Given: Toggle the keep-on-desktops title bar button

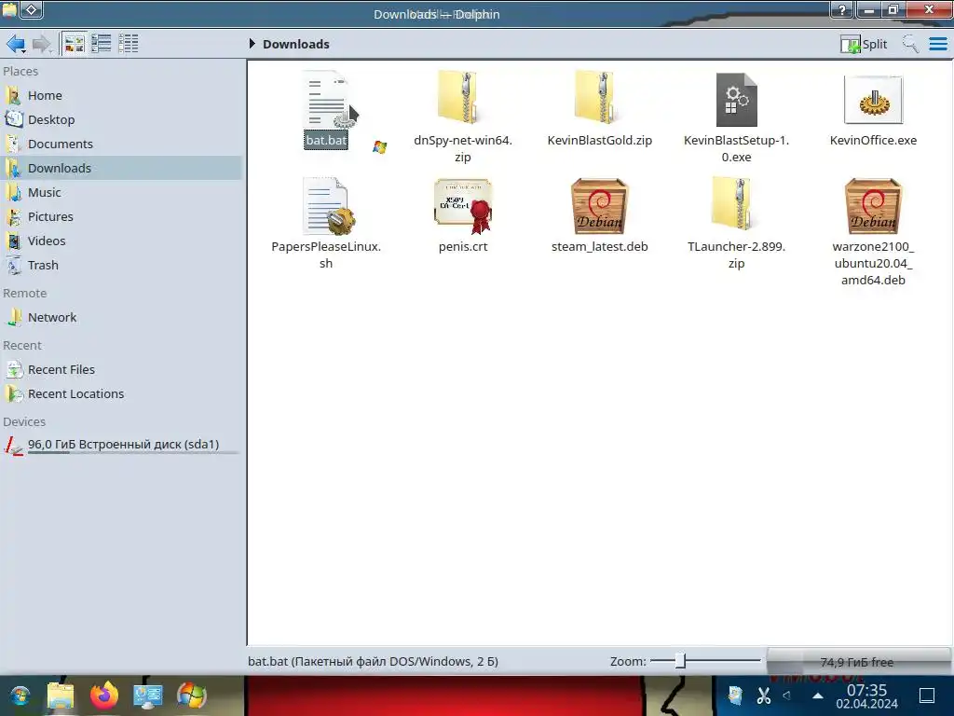Looking at the screenshot, I should tap(32, 9).
